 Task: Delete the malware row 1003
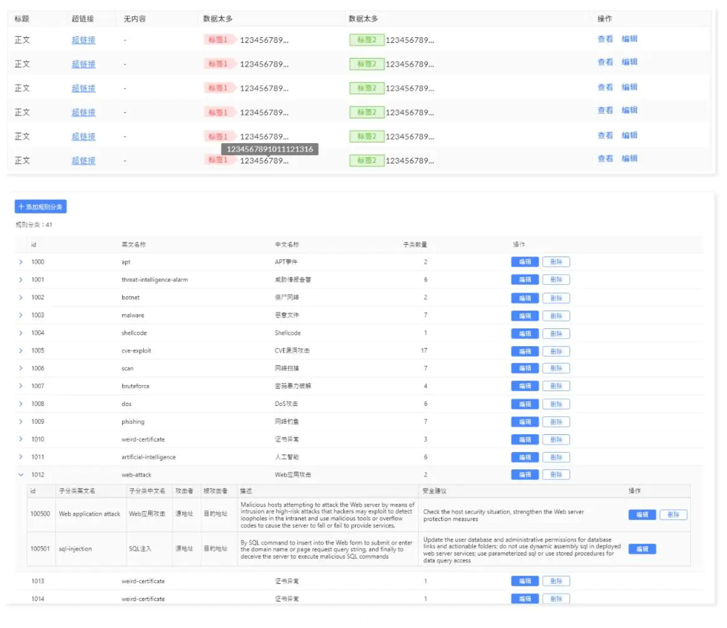point(556,316)
